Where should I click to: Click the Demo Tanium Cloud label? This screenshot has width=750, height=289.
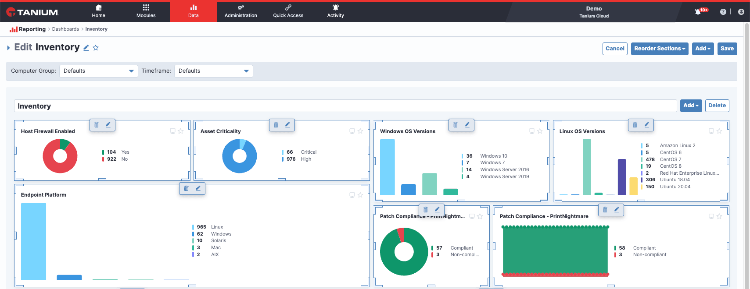click(x=594, y=12)
